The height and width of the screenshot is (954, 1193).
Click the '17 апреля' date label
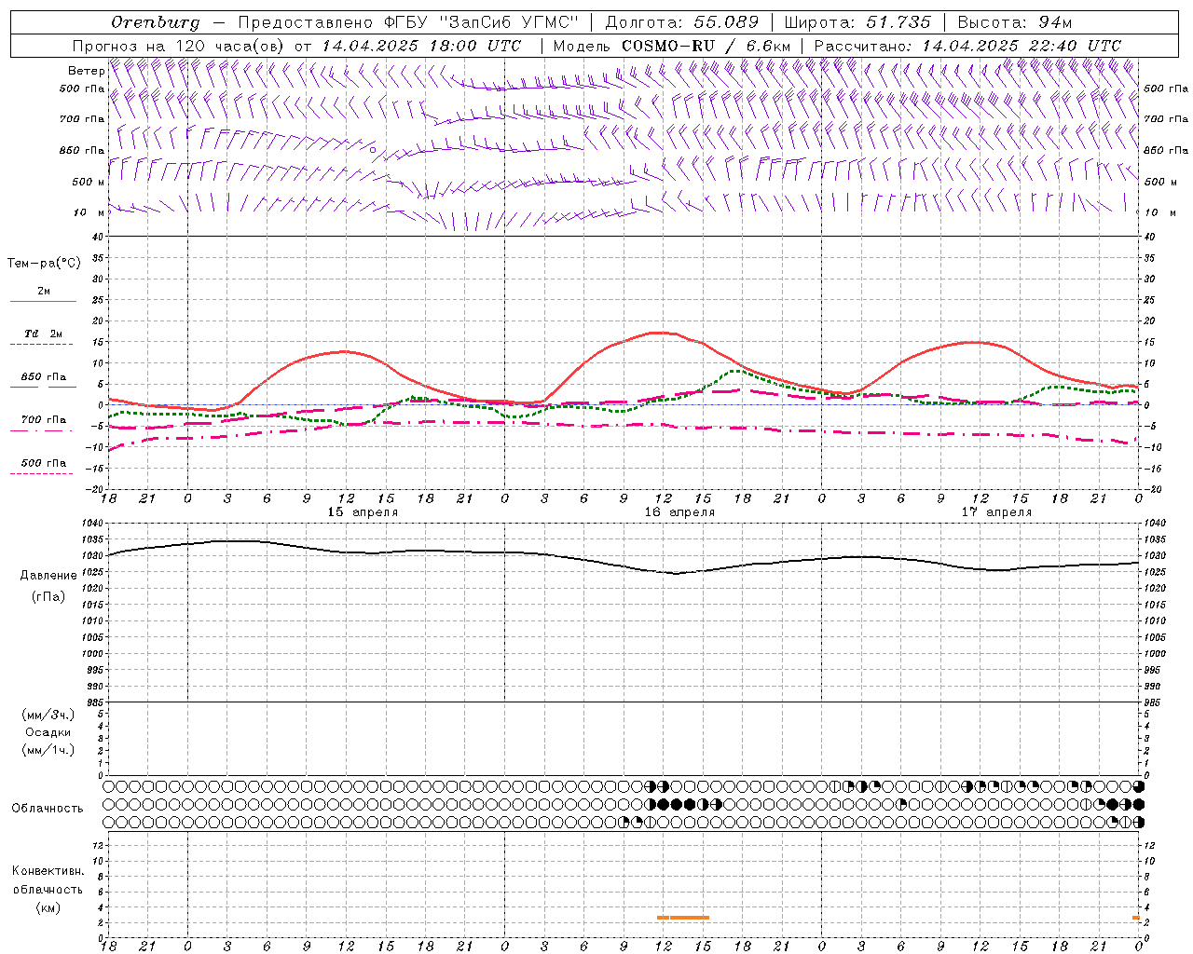(x=996, y=512)
